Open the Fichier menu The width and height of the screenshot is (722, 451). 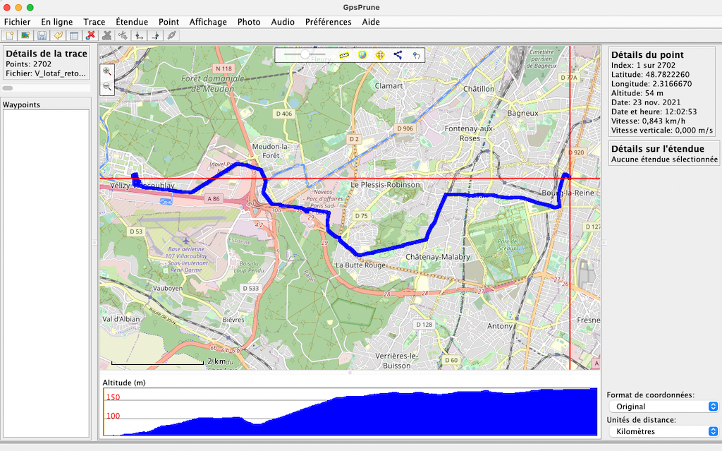[18, 22]
